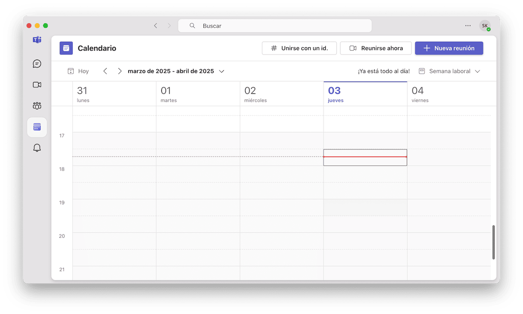Click the 21 hour label

click(x=62, y=270)
